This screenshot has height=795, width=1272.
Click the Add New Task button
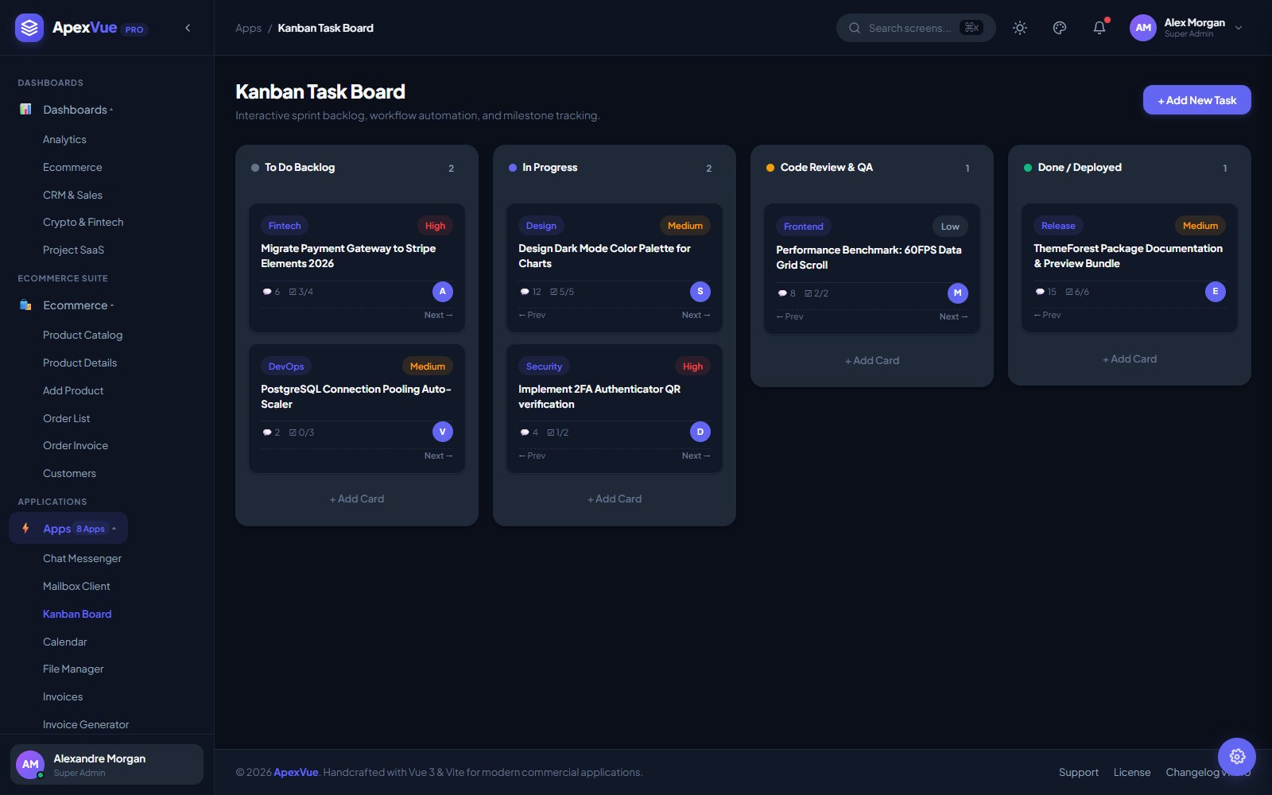(x=1196, y=100)
